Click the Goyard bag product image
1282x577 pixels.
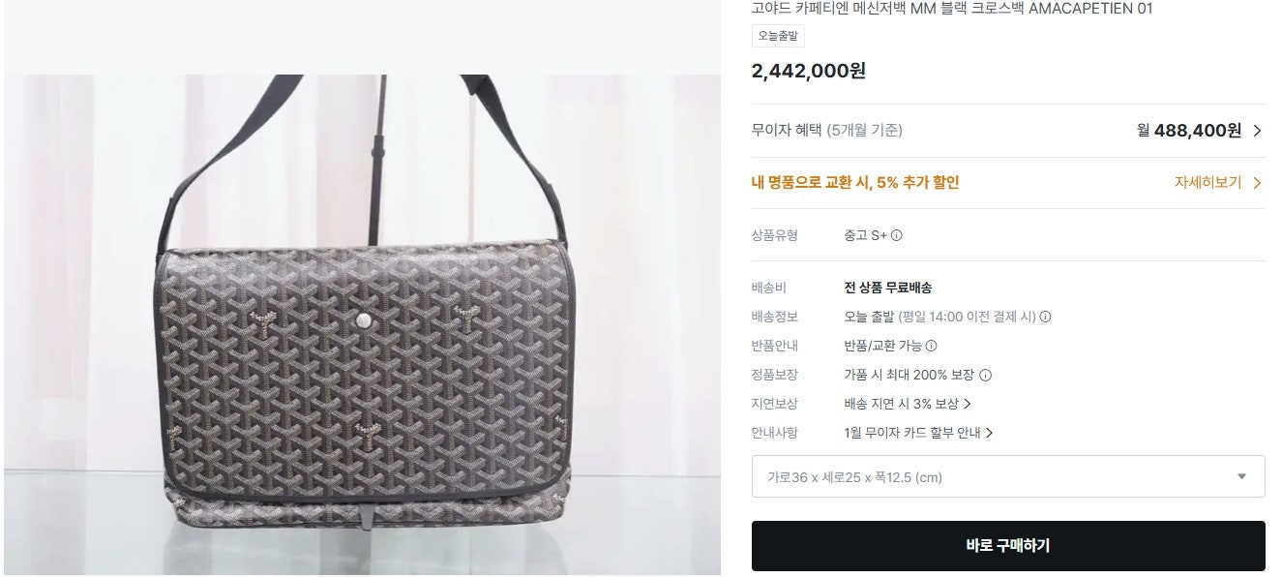362,325
